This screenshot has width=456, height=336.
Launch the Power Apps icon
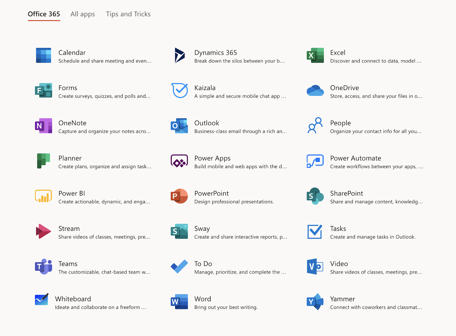tap(179, 161)
